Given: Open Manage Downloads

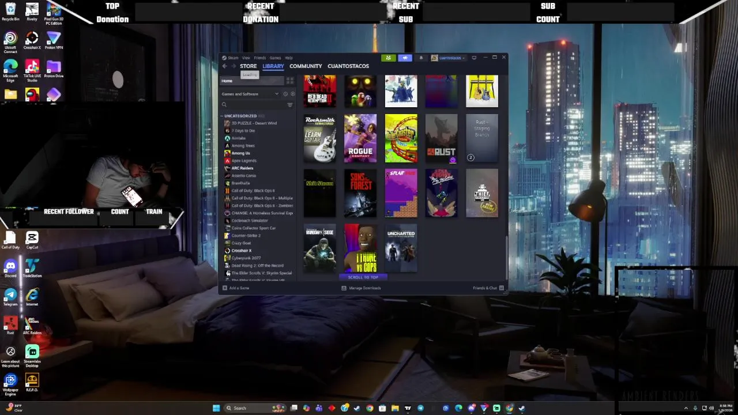Looking at the screenshot, I should tap(362, 288).
